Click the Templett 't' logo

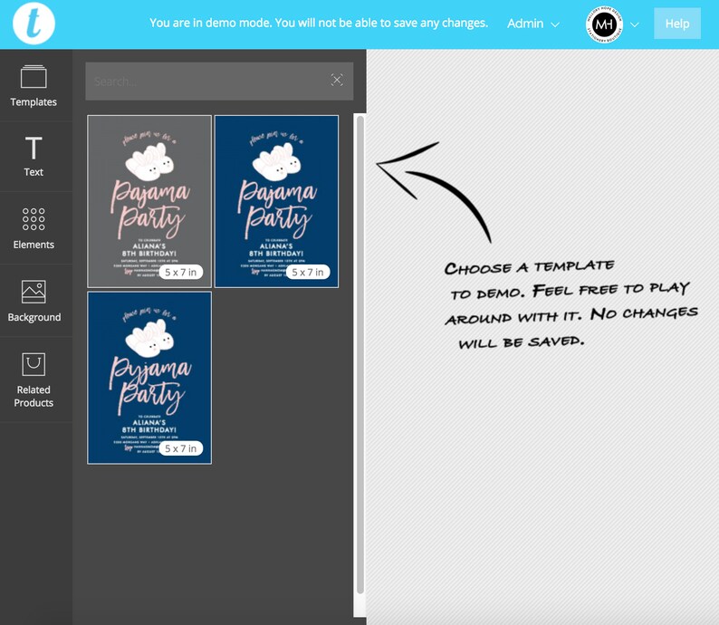coord(34,24)
